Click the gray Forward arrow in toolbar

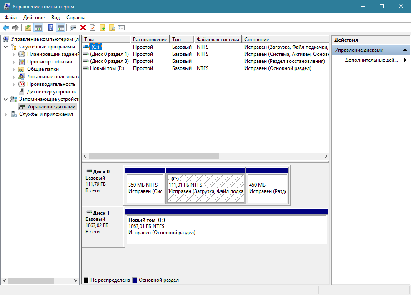(15, 27)
